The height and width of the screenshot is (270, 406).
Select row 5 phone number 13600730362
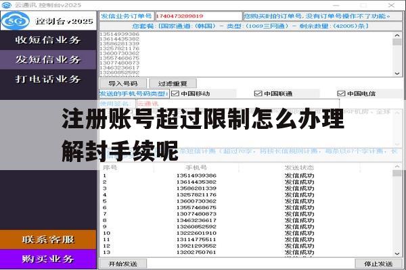pos(196,201)
